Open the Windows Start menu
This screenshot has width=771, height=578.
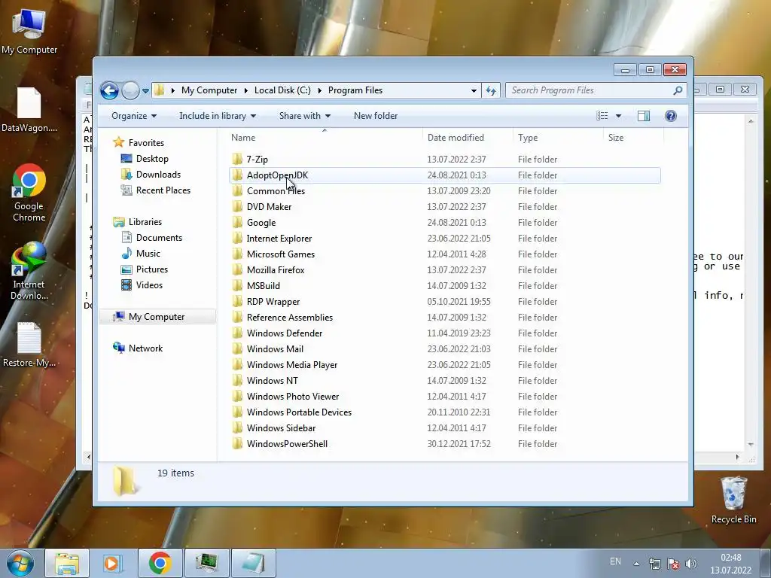[x=20, y=563]
